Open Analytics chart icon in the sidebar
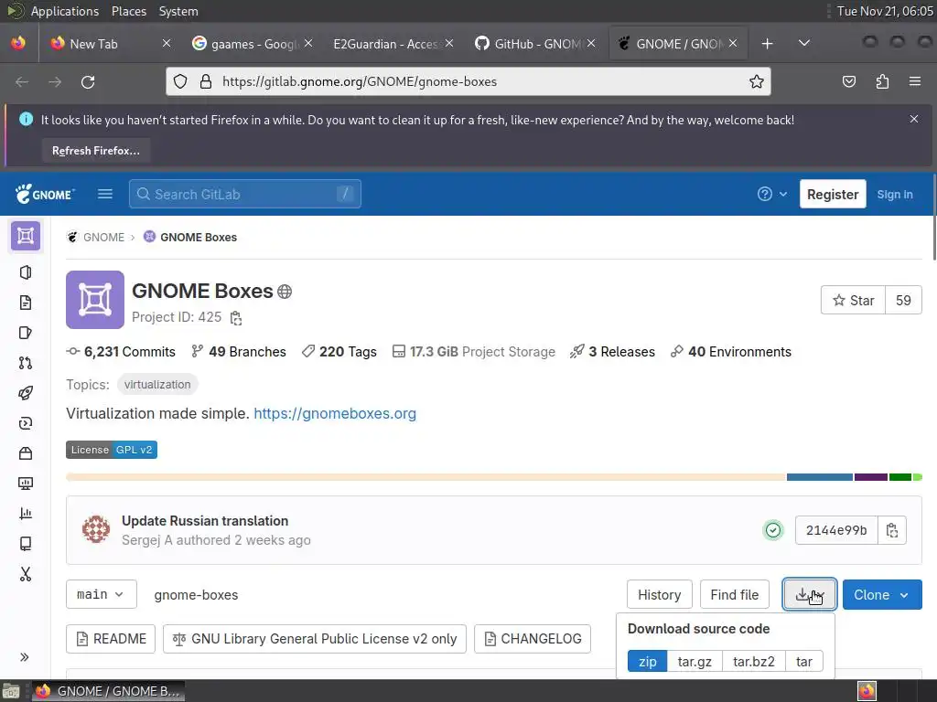The image size is (937, 702). tap(25, 514)
